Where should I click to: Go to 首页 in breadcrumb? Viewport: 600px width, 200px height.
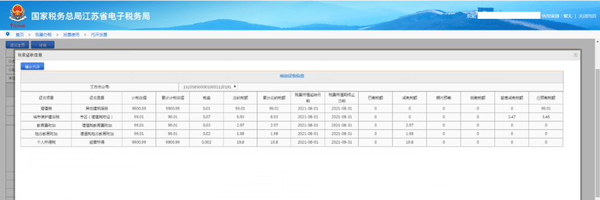pos(19,35)
